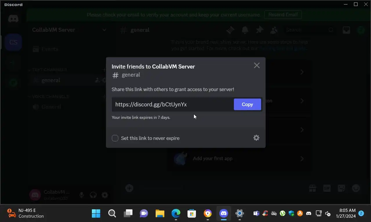This screenshot has height=222, width=371.
Task: Click create invite icon on general channel
Action: (97, 80)
